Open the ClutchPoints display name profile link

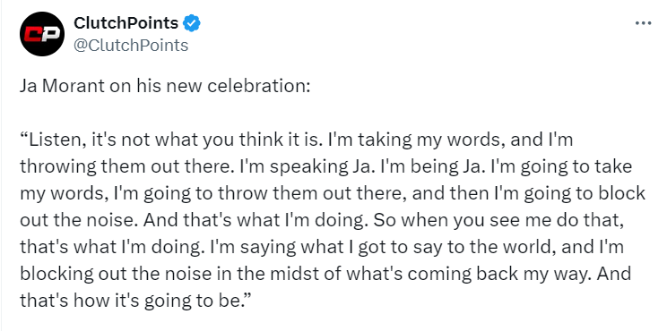[x=126, y=23]
